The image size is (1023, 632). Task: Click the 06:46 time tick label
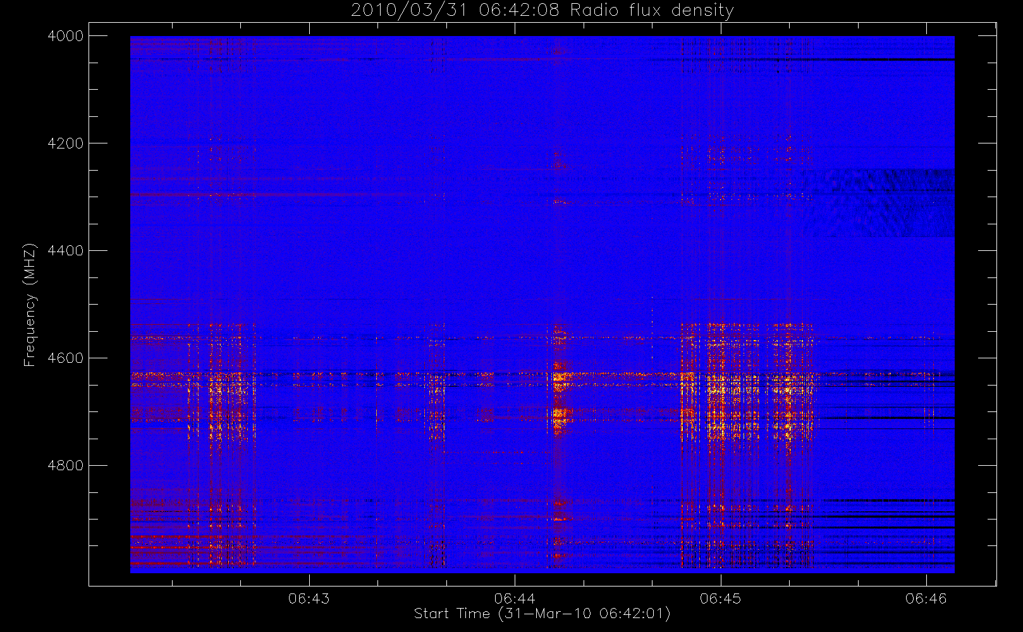[x=926, y=599]
